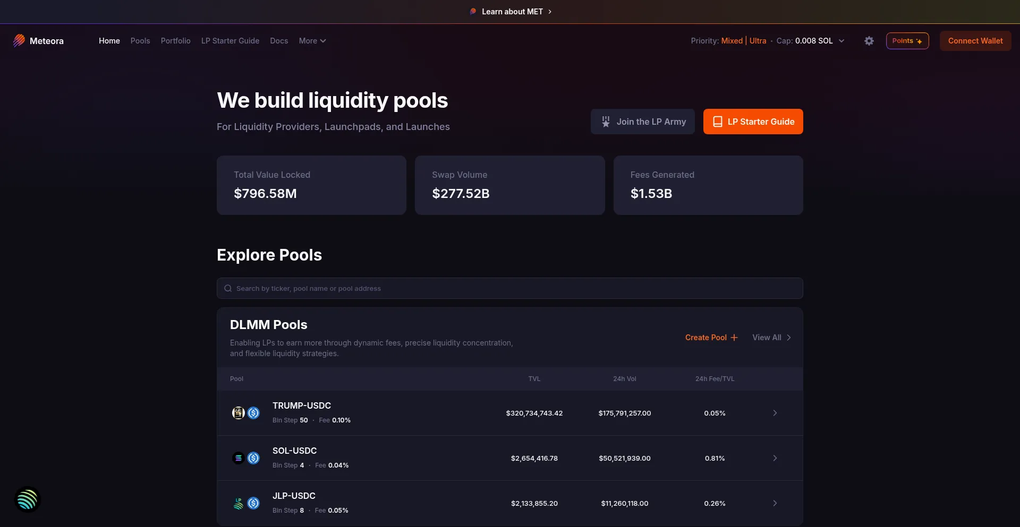This screenshot has height=527, width=1020.
Task: Click the search magnifier icon
Action: coord(228,288)
